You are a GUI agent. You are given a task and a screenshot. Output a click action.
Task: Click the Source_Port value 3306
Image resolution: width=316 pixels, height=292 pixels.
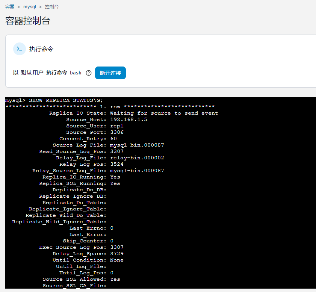(116, 132)
